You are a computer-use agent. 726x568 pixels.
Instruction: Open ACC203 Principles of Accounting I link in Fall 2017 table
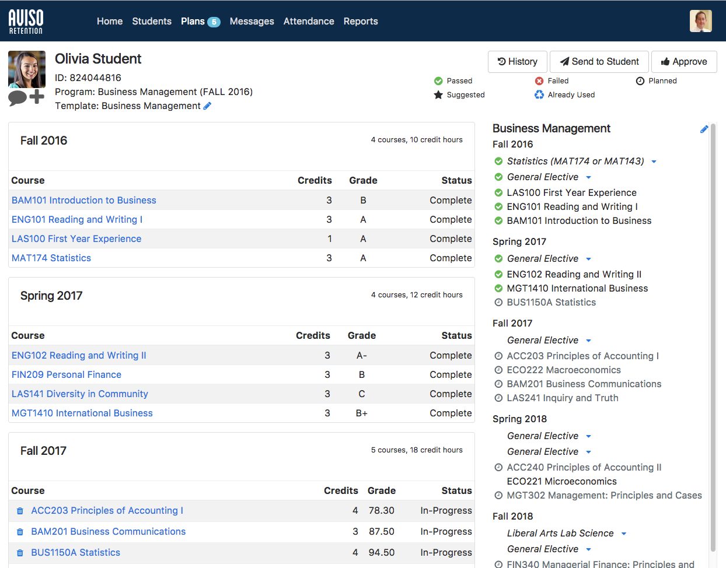click(x=107, y=510)
